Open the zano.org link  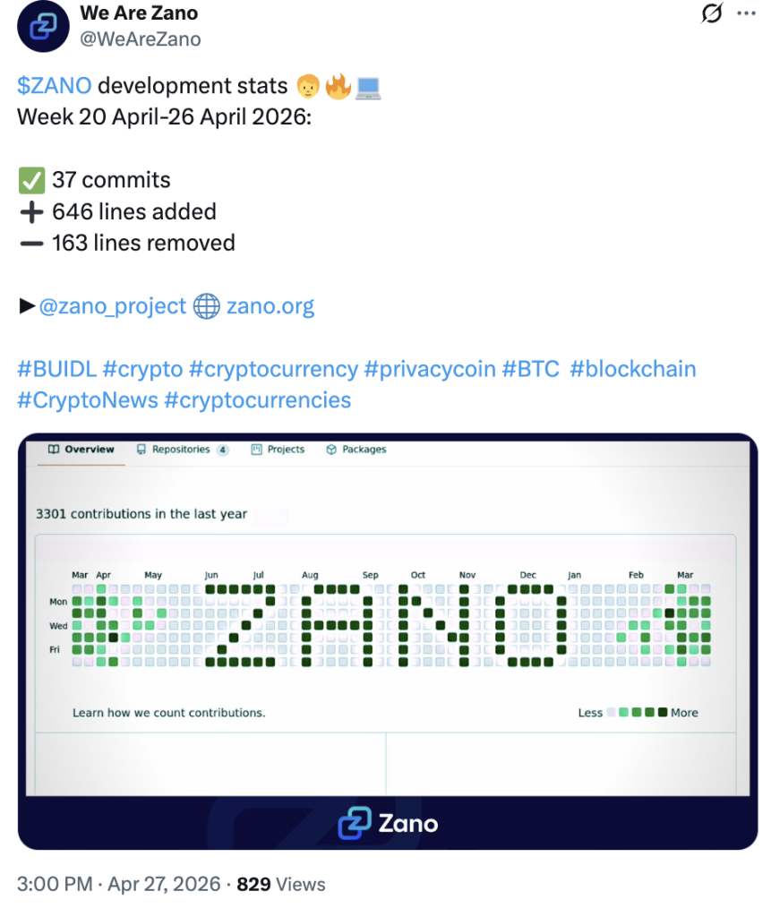click(x=270, y=306)
